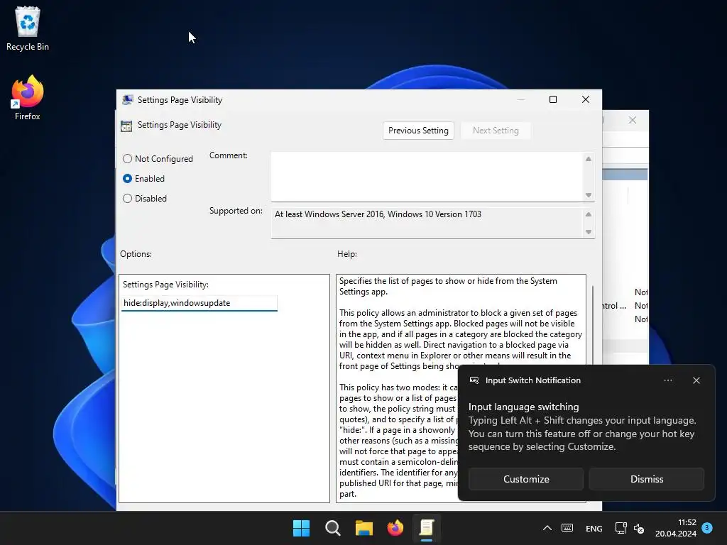Open notification center badge showing 3

707,528
